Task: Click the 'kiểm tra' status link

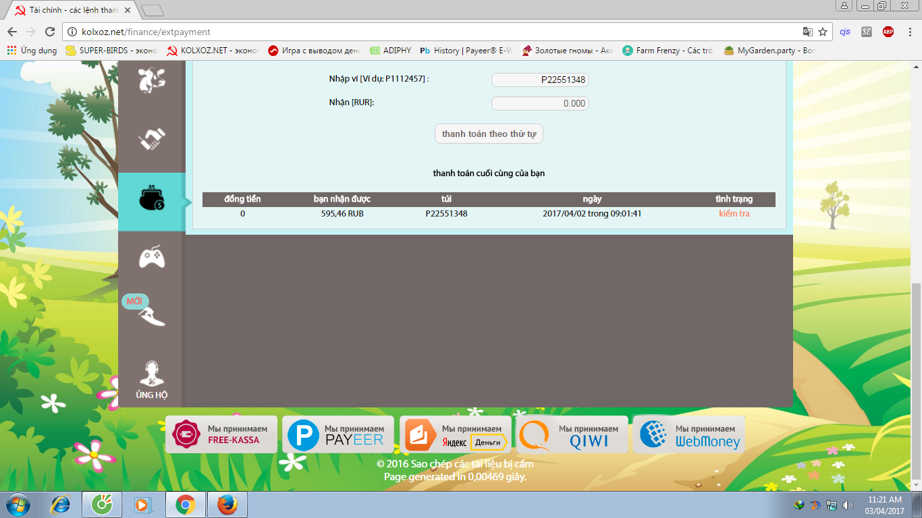Action: click(x=734, y=214)
